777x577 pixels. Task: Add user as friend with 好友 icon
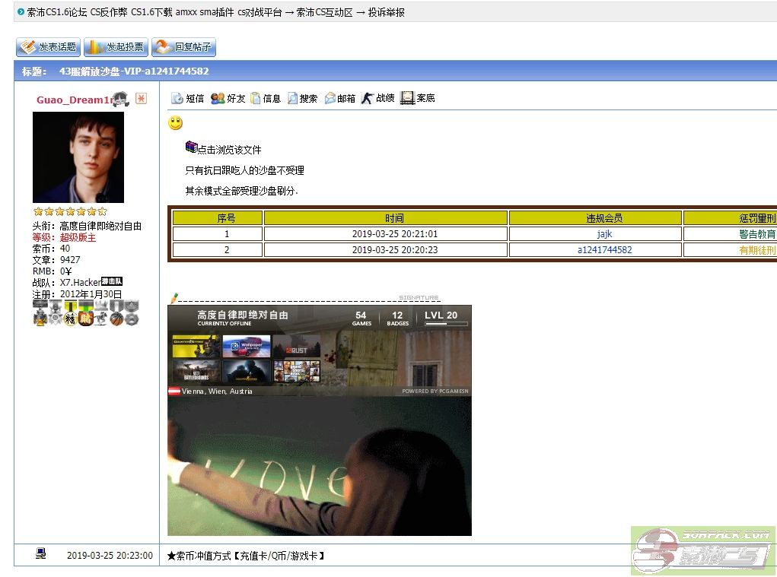pyautogui.click(x=228, y=98)
